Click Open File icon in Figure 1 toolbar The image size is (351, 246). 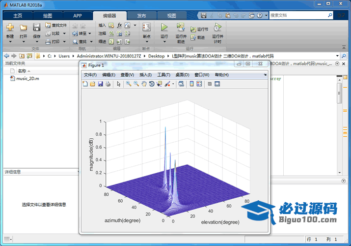coord(92,84)
